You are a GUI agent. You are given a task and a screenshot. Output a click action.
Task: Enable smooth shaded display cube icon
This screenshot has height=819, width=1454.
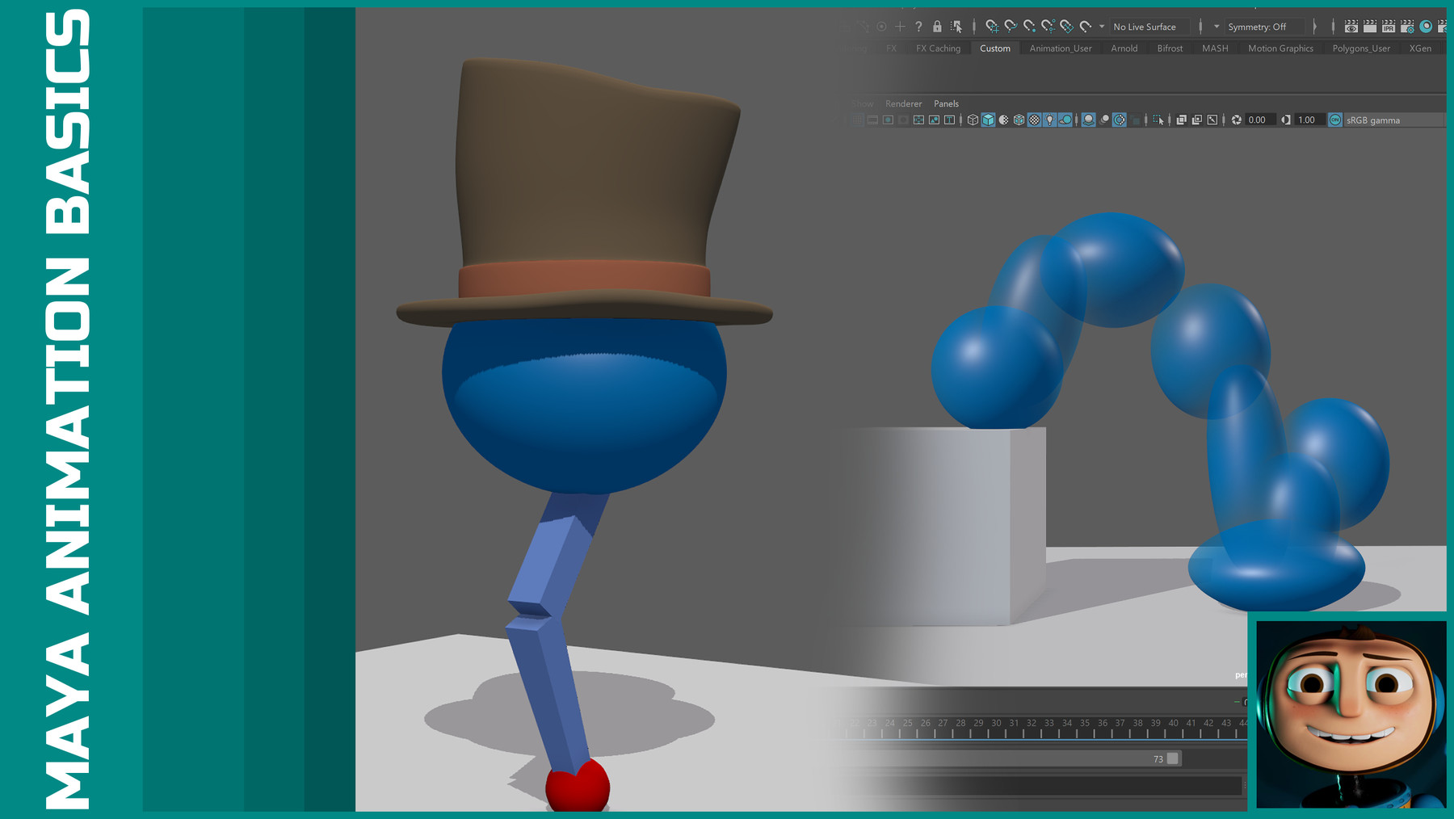click(989, 120)
